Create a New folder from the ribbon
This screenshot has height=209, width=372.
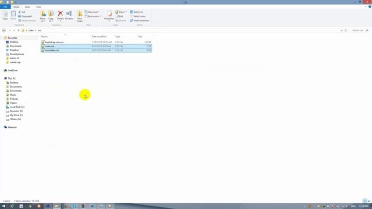click(80, 16)
